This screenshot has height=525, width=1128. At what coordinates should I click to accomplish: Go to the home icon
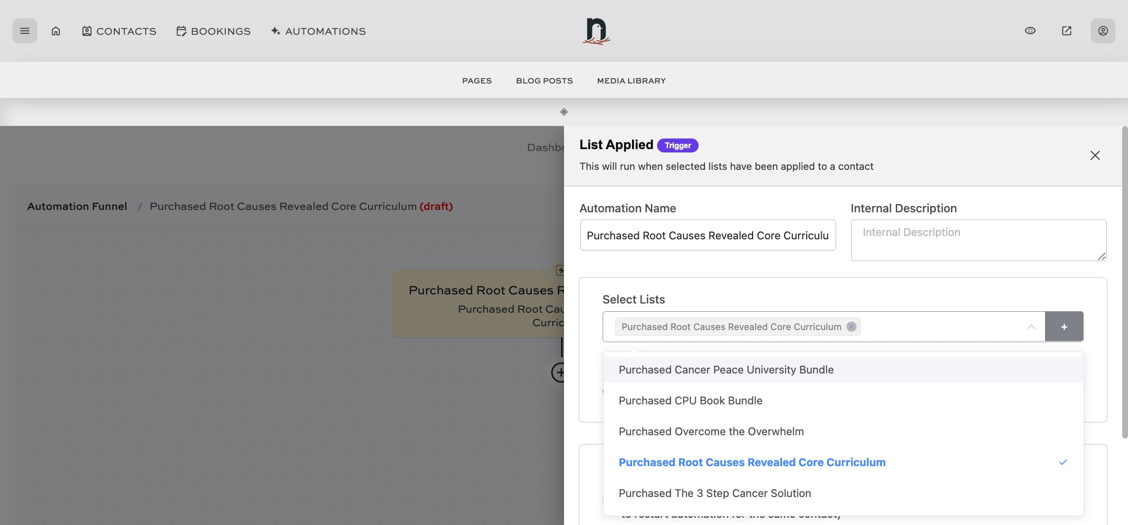[56, 31]
